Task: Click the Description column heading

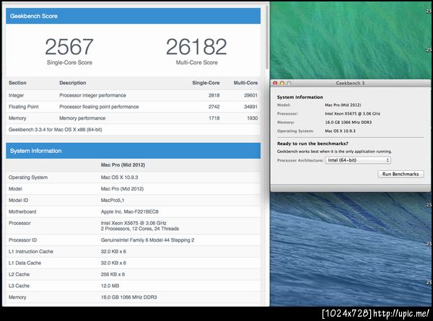Action: (73, 83)
